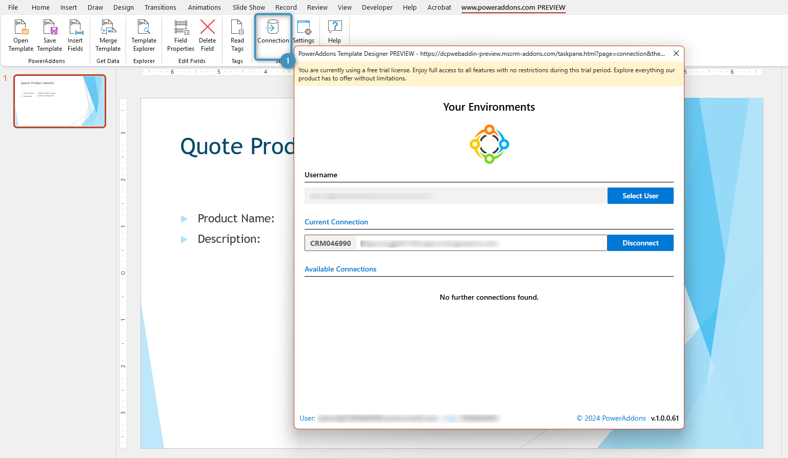Click the v.1.0.0.61 version label
The image size is (788, 458).
click(665, 418)
